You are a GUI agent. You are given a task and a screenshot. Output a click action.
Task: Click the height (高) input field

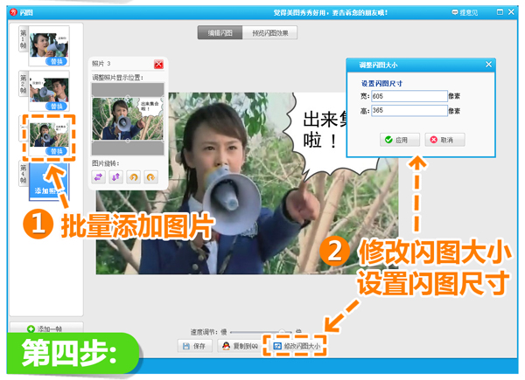tap(414, 111)
